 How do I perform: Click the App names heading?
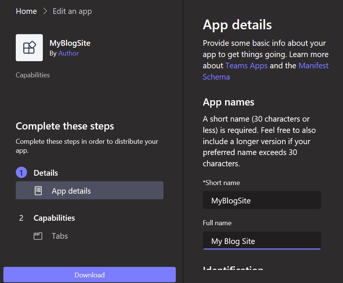228,102
